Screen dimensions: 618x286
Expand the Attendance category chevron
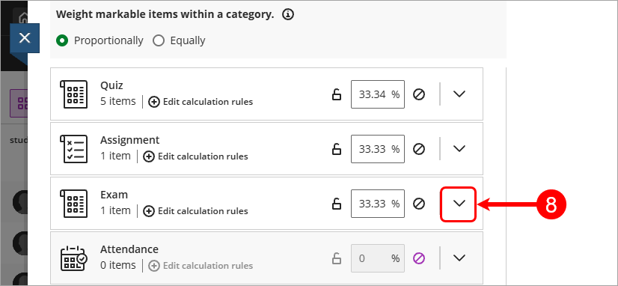tap(459, 258)
